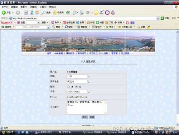This screenshot has height=135, width=179.
Task: Click the Message Board link in the navigation
Action: click(115, 53)
